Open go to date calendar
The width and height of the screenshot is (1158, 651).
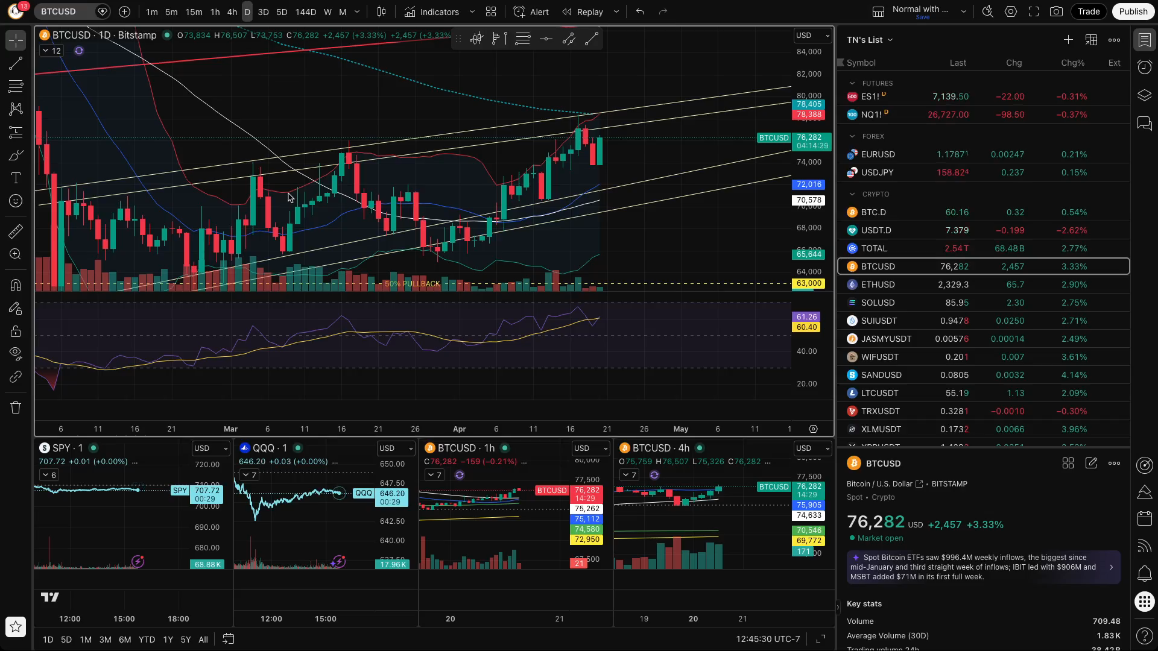228,639
